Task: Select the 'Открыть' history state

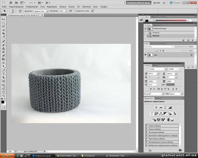Action: pyautogui.click(x=169, y=33)
